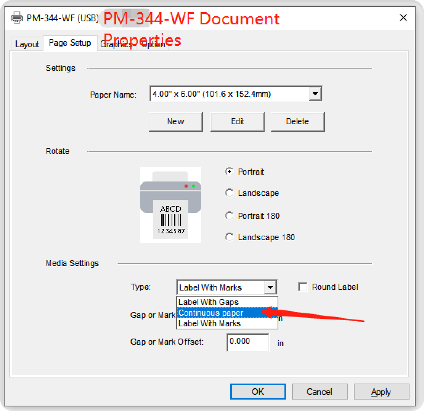The width and height of the screenshot is (424, 411).
Task: Open the Graphics tab
Action: point(116,44)
